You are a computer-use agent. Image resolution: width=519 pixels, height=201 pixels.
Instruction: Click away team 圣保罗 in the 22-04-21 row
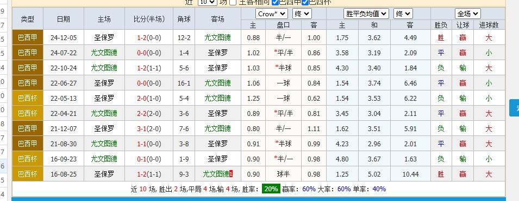click(217, 114)
